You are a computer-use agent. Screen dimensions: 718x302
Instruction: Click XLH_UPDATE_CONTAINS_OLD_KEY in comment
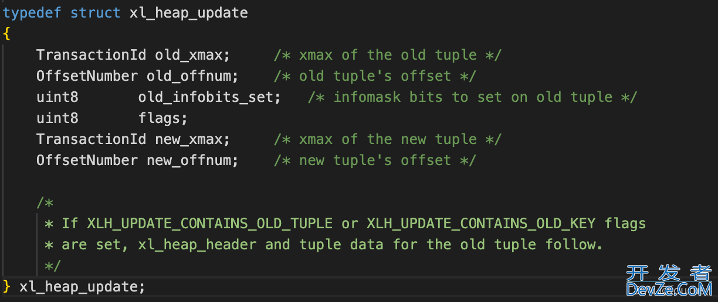(481, 224)
